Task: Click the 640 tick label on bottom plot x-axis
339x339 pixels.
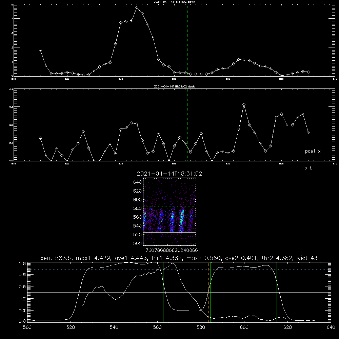Action: point(331,327)
